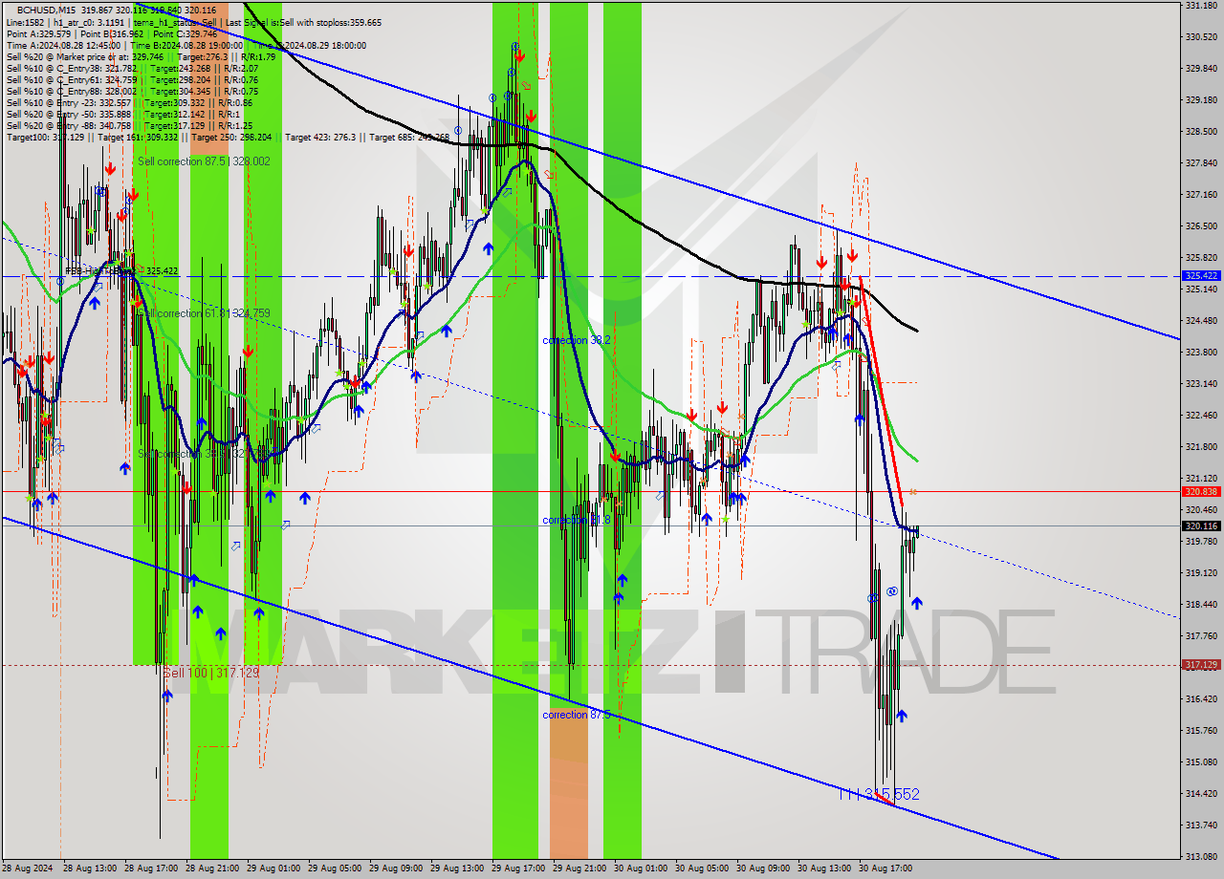Click the blue 'correction 38.2' label

click(x=577, y=340)
